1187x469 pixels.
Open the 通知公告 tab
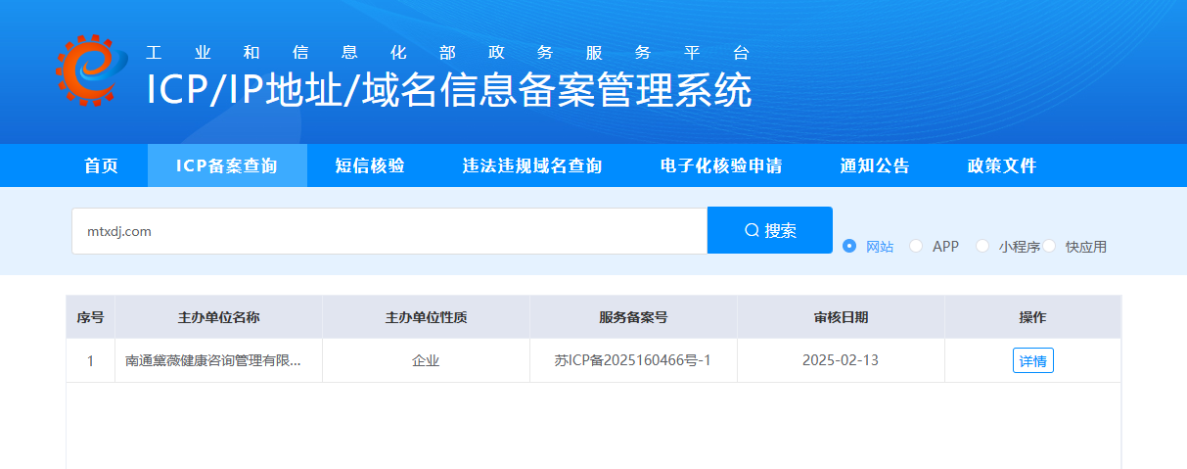[x=875, y=165]
